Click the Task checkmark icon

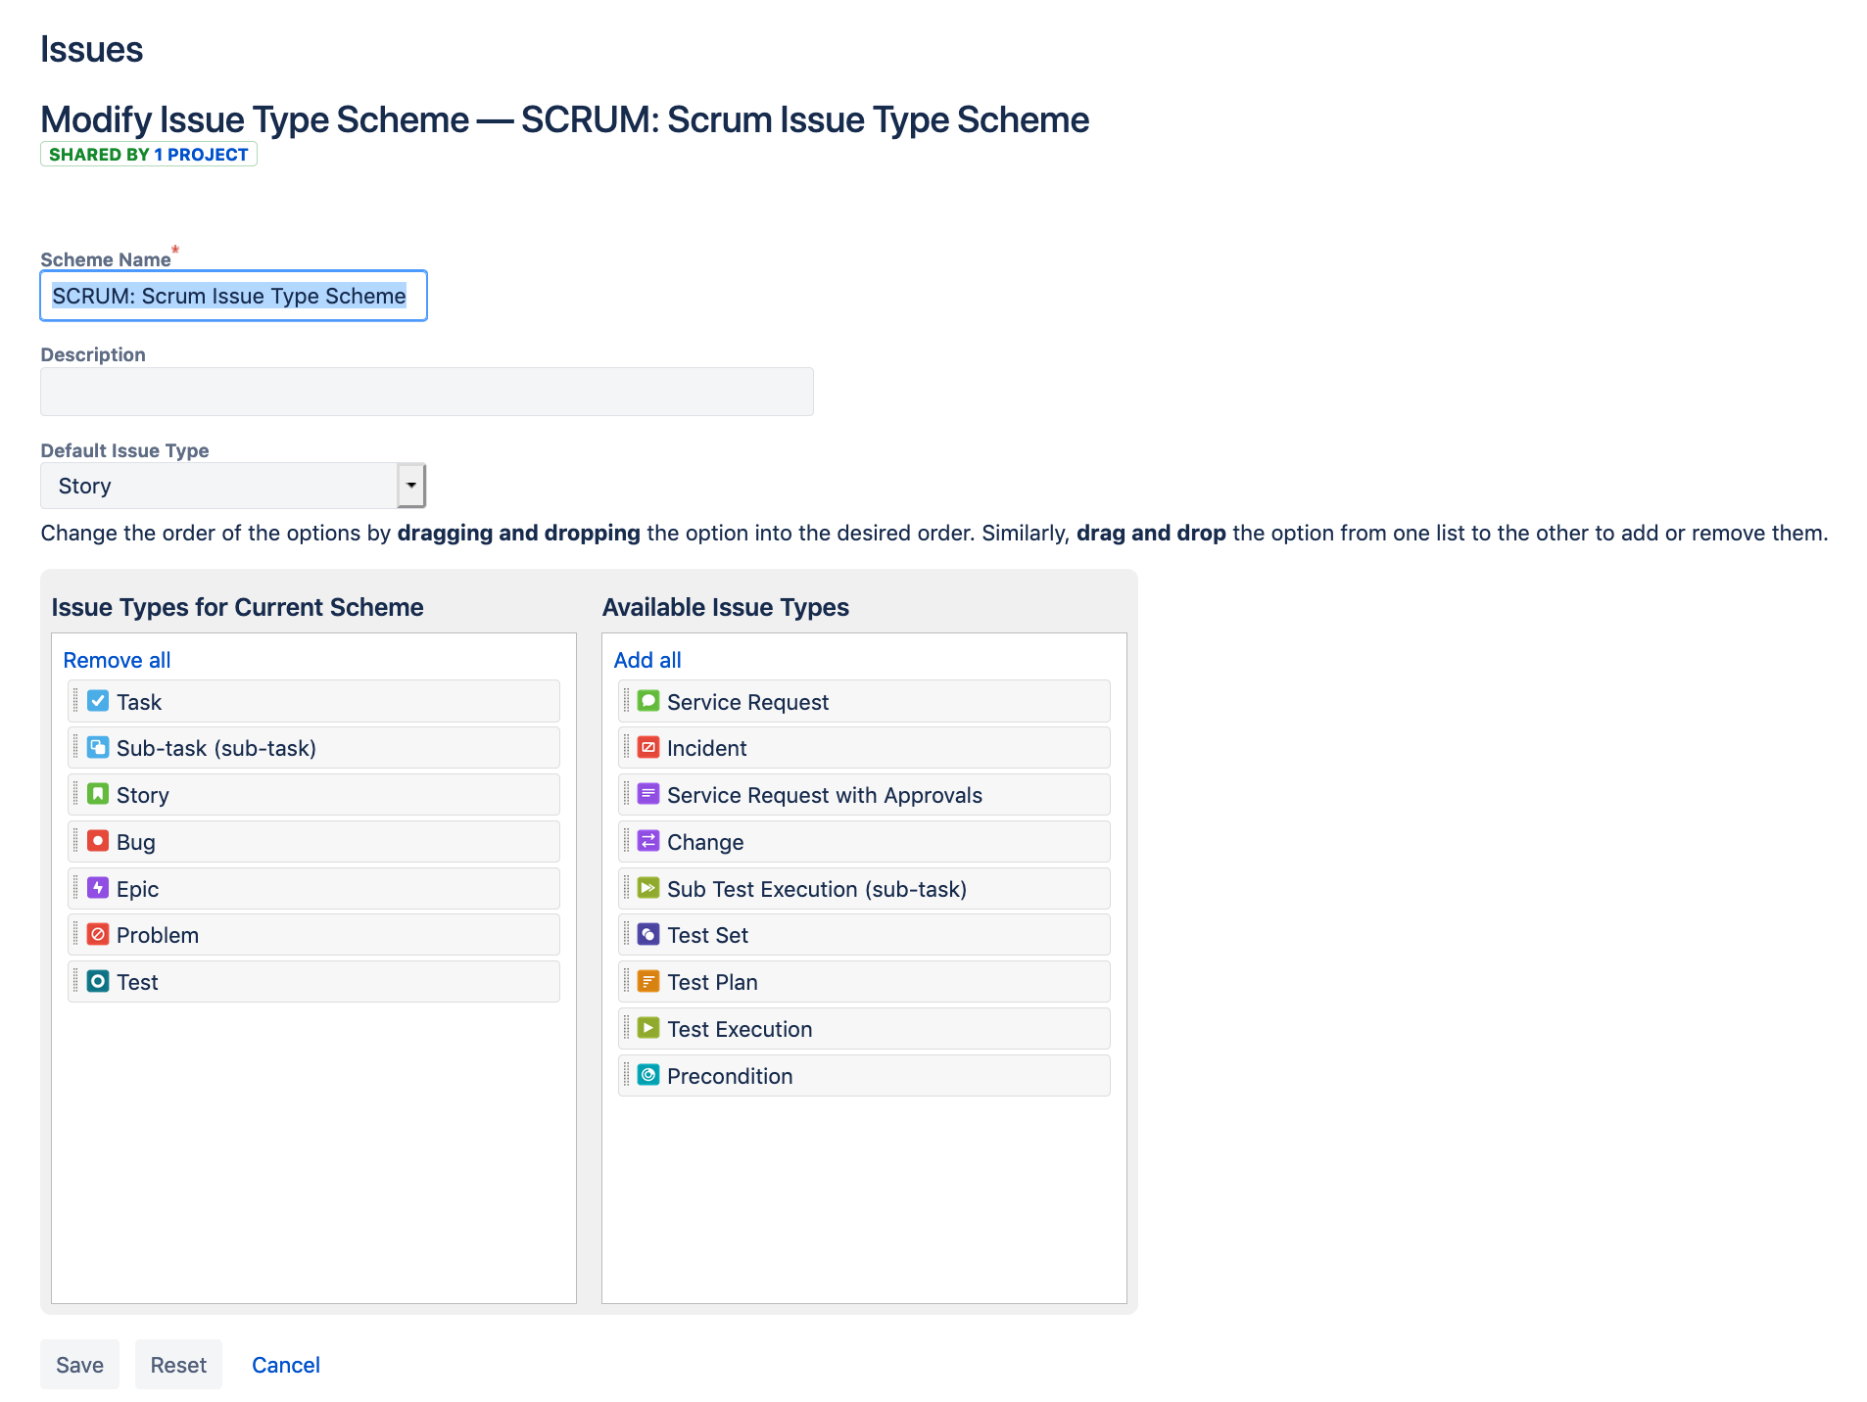click(x=98, y=700)
